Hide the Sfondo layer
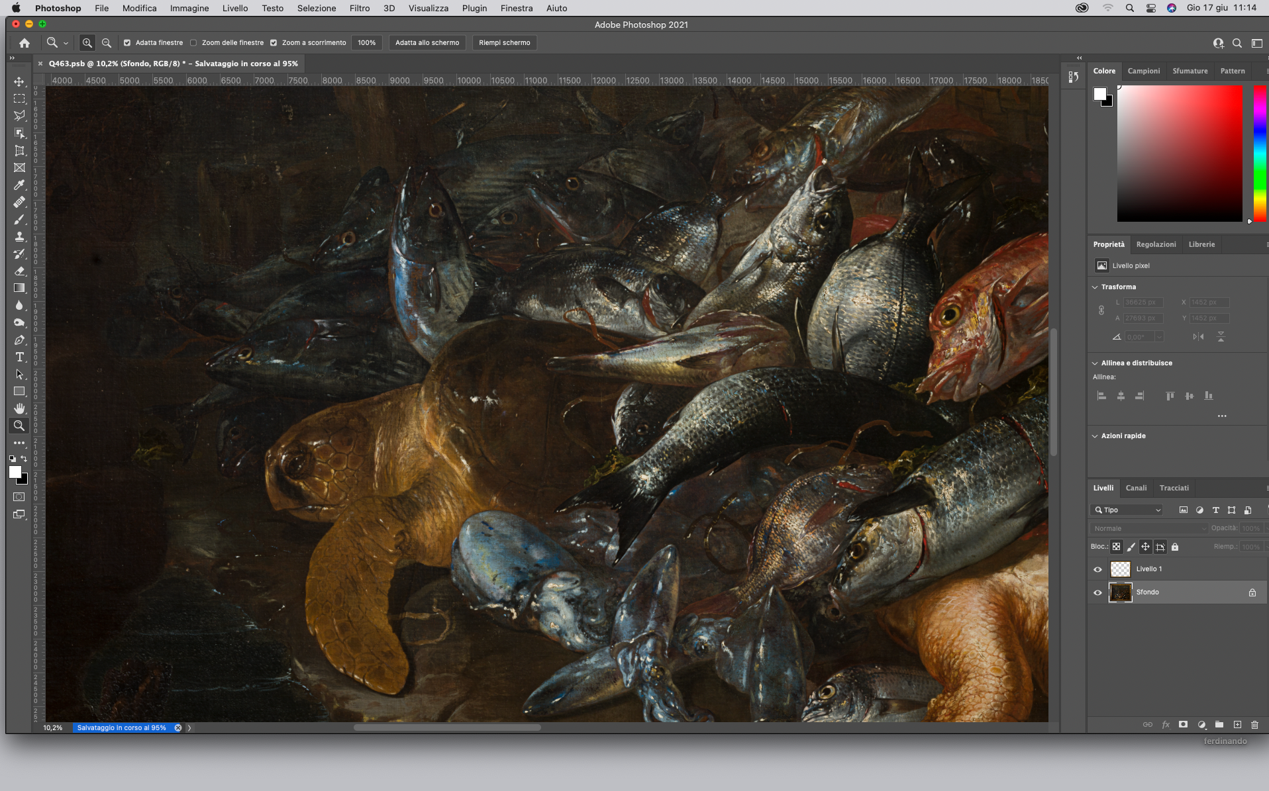 [1097, 592]
